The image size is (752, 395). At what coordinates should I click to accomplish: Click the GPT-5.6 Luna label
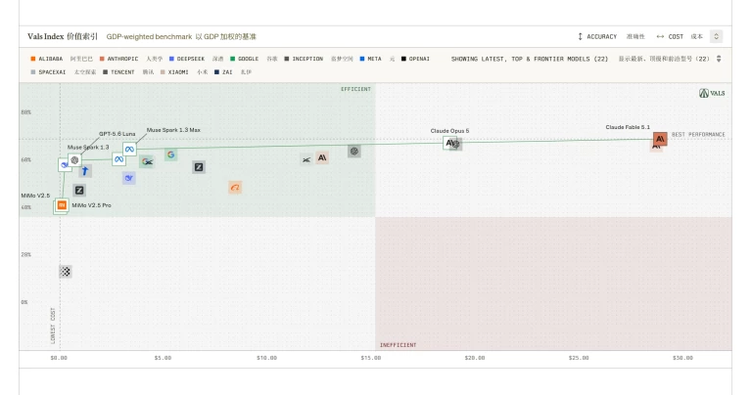click(117, 134)
